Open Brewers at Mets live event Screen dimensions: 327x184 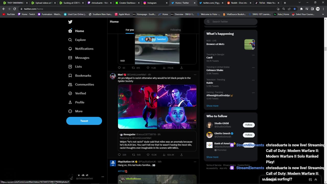[x=231, y=44]
